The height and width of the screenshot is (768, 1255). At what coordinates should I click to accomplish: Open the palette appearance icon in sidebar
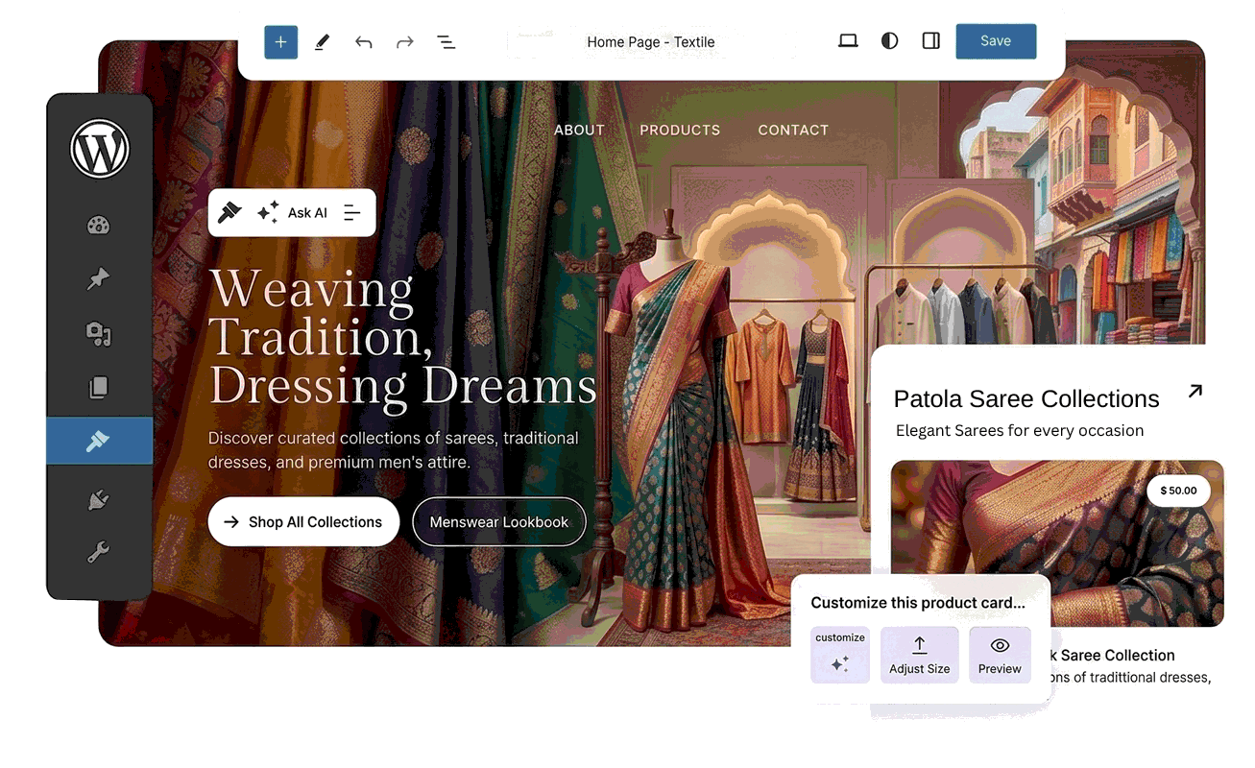point(98,226)
